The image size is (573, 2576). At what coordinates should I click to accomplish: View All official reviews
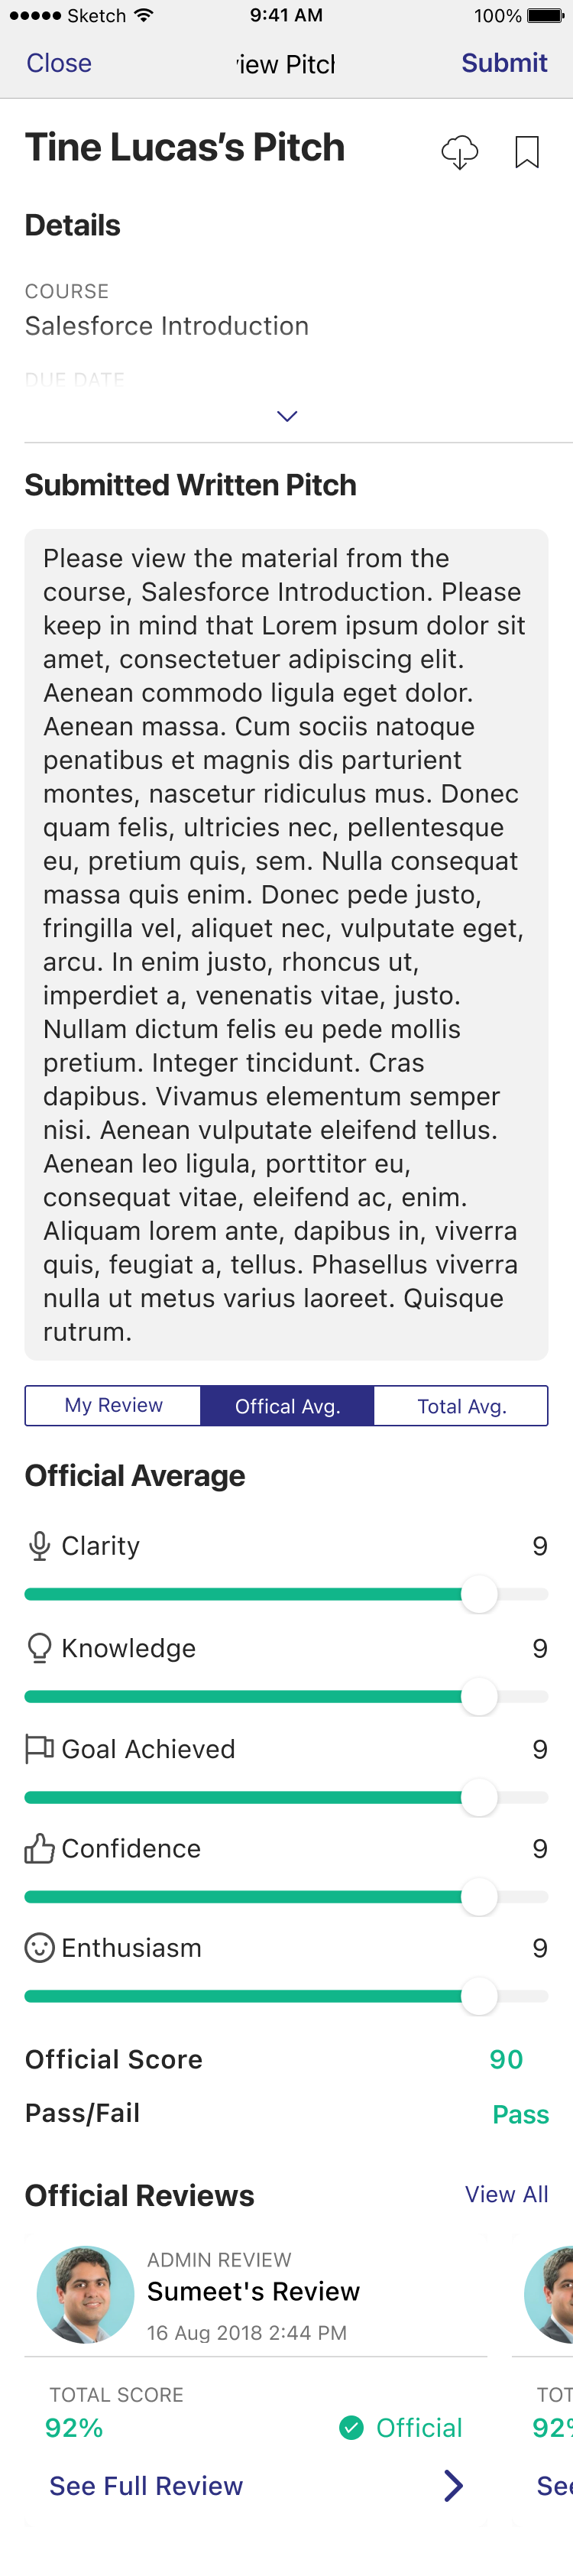[x=506, y=2194]
